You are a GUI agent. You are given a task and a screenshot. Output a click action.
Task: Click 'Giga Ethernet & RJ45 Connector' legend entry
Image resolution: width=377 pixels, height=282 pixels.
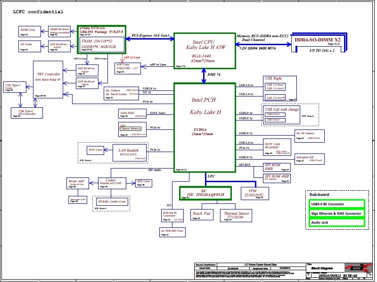tap(336, 213)
